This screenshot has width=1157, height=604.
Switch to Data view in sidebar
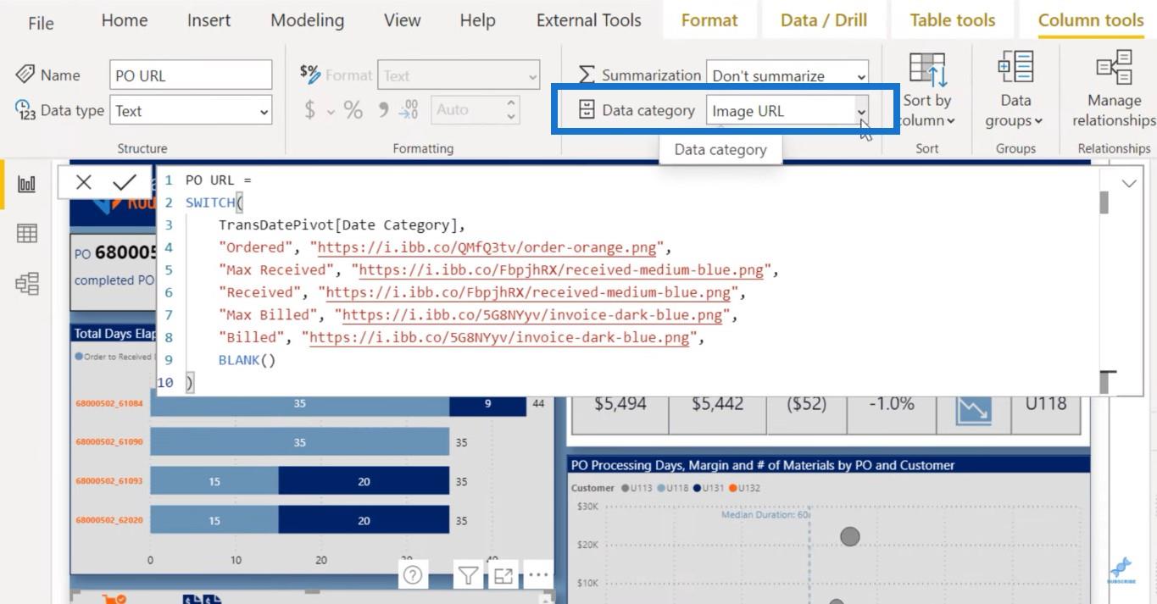point(27,233)
